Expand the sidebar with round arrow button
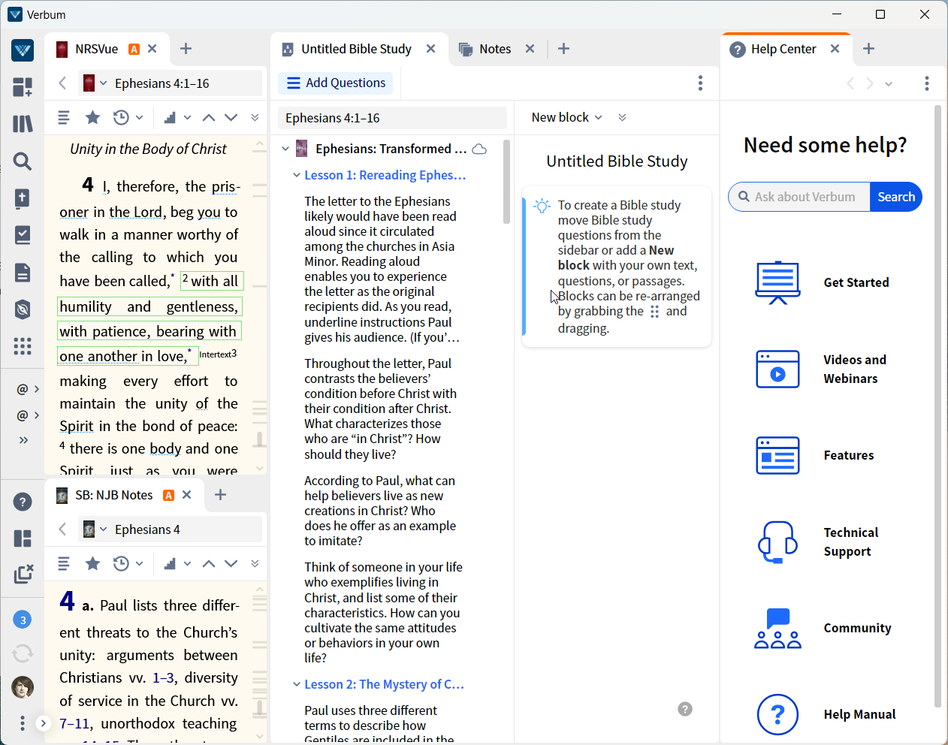948x745 pixels. (44, 723)
